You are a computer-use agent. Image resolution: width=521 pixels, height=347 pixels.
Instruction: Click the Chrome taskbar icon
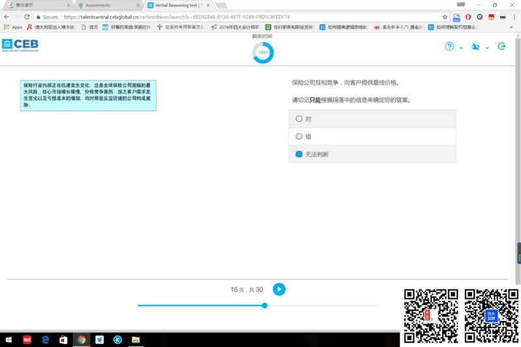click(81, 340)
